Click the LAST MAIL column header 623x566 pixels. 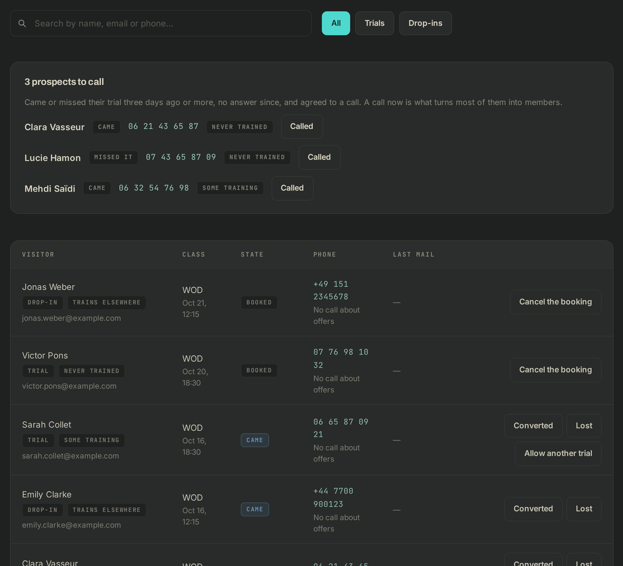[x=414, y=254]
